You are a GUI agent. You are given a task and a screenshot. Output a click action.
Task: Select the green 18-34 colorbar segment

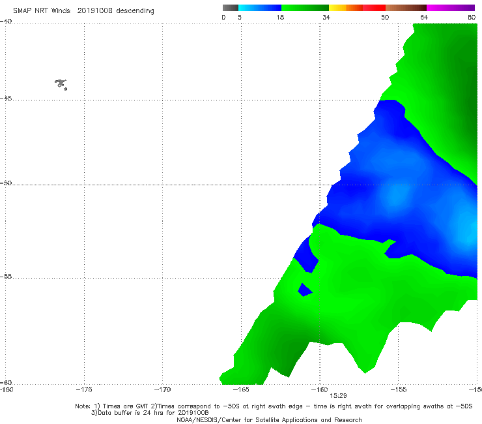click(x=305, y=8)
